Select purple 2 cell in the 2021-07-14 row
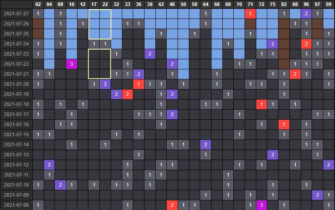Viewport: 335px width, 210px height. click(x=205, y=144)
